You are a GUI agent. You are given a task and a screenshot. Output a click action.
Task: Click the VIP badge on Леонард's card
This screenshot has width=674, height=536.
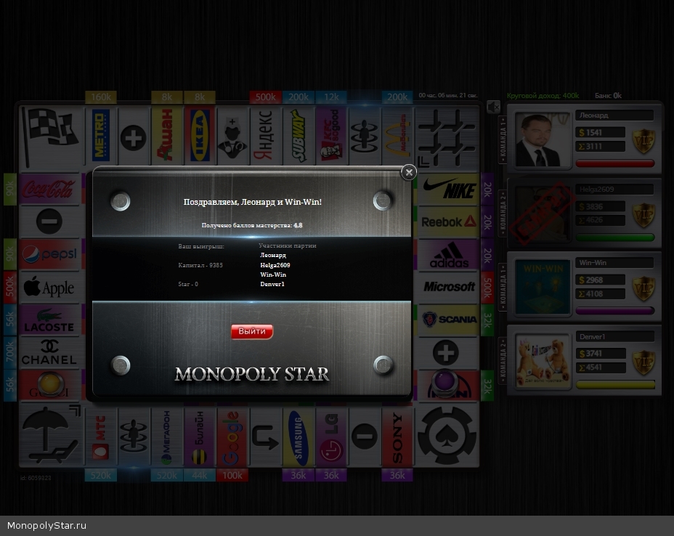coord(643,141)
